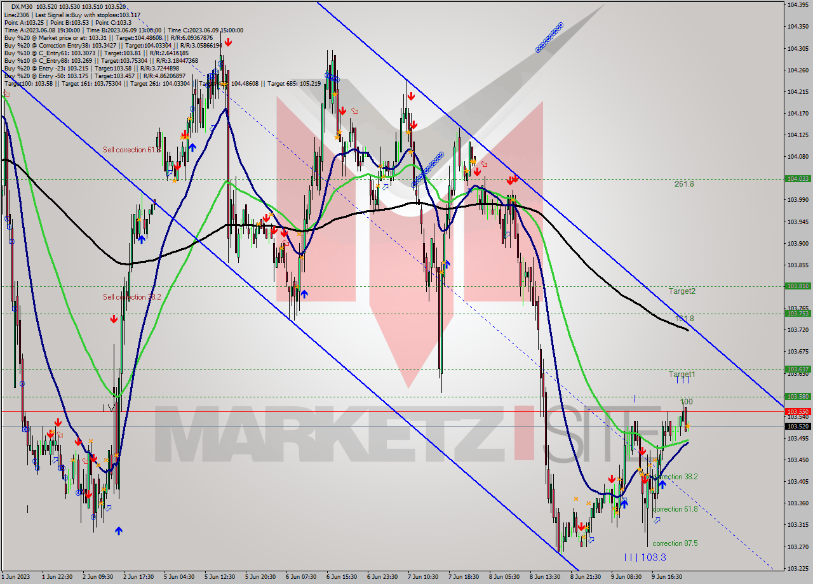Click the 'Buy %20 @ Entry -23' line
Image resolution: width=813 pixels, height=584 pixels.
[x=91, y=69]
